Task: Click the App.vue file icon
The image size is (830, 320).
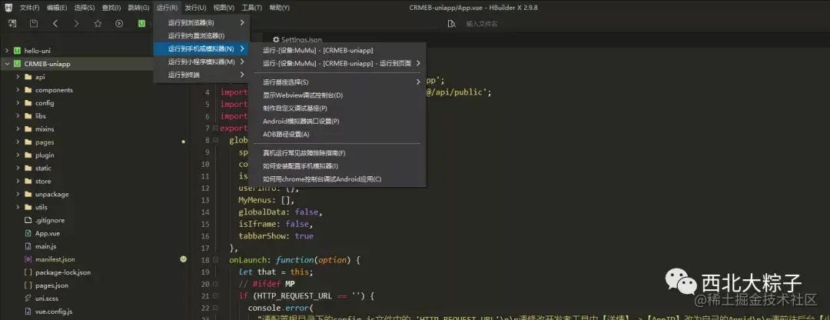Action: point(28,233)
